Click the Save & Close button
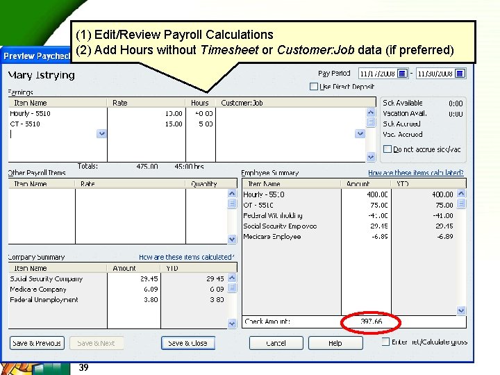Viewport: 500px width, 375px height. (187, 343)
